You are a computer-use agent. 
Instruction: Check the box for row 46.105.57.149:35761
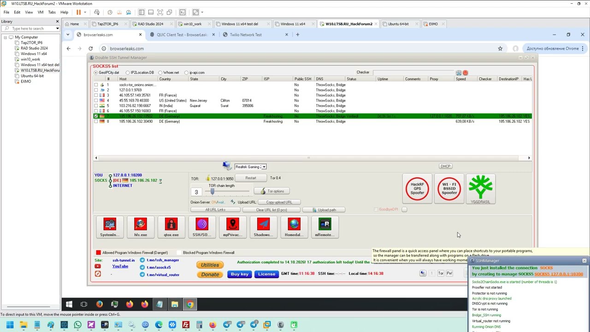pos(96,95)
